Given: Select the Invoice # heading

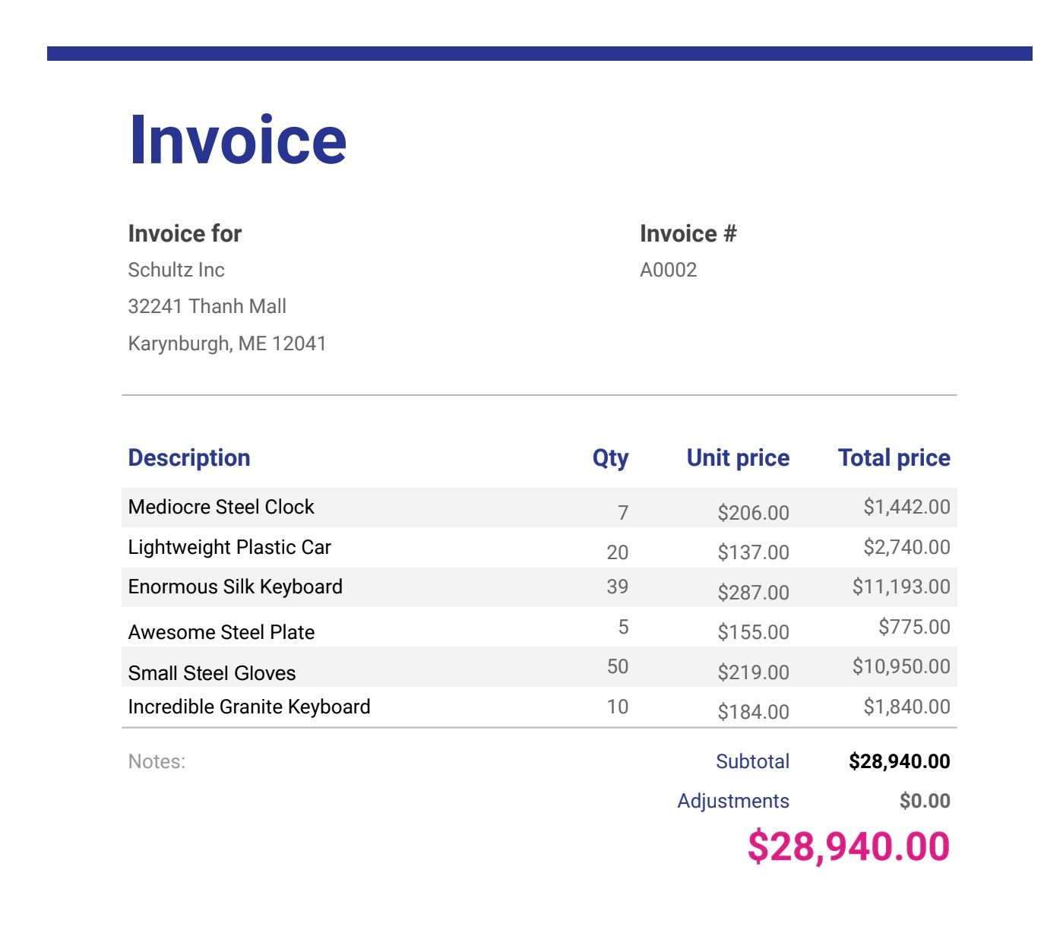Looking at the screenshot, I should tap(688, 233).
